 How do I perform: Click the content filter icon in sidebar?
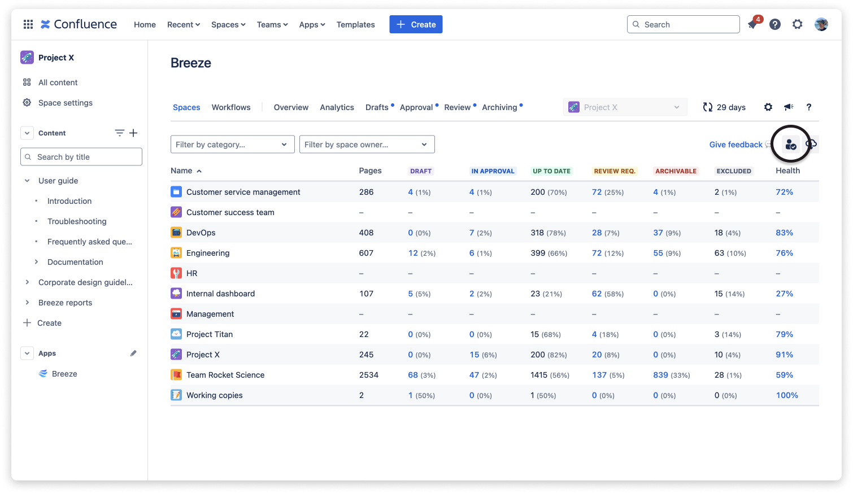coord(119,133)
